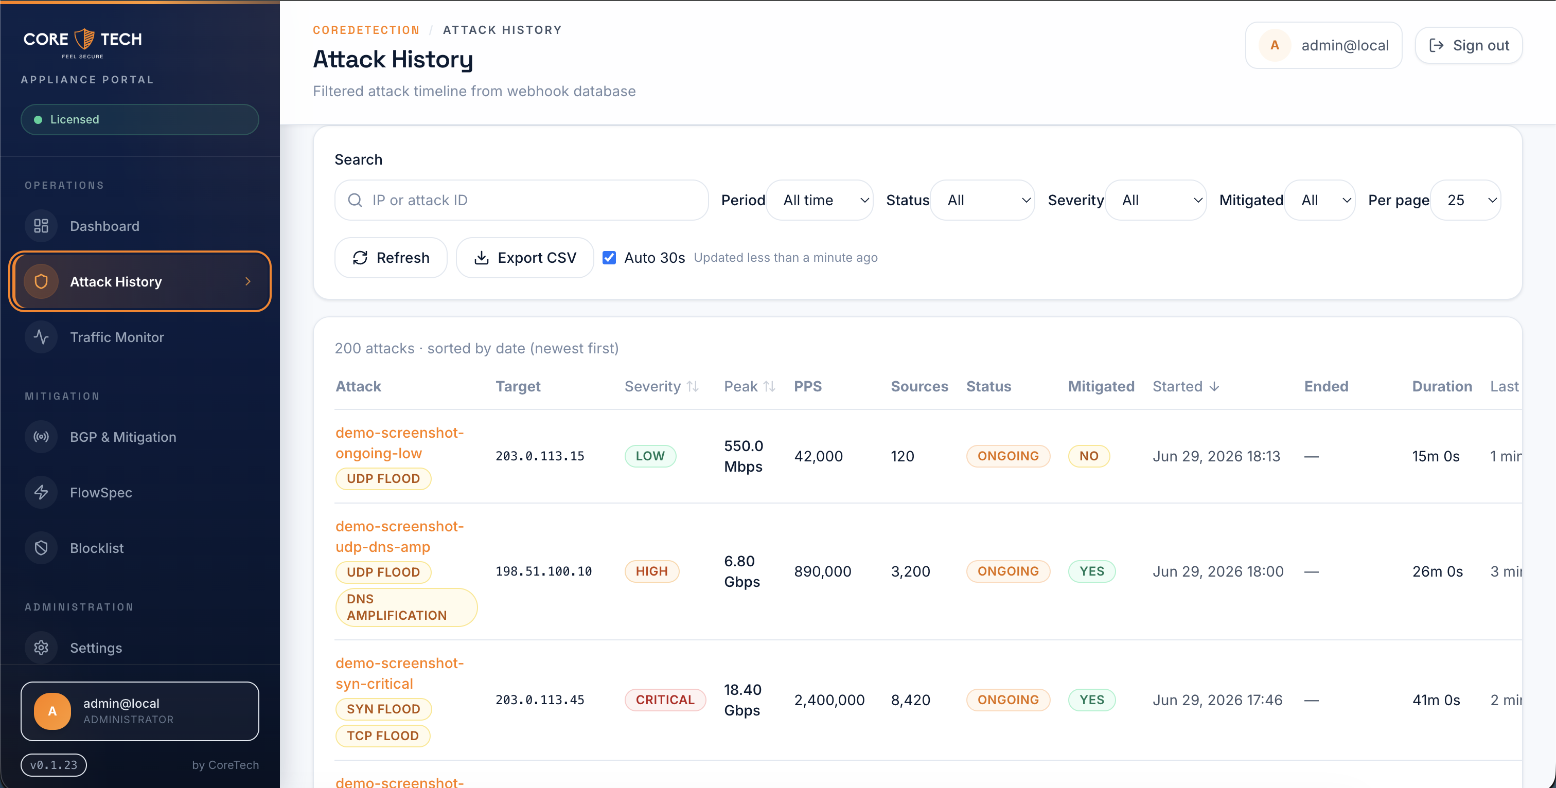Viewport: 1556px width, 788px height.
Task: Open Settings menu item
Action: pos(139,647)
